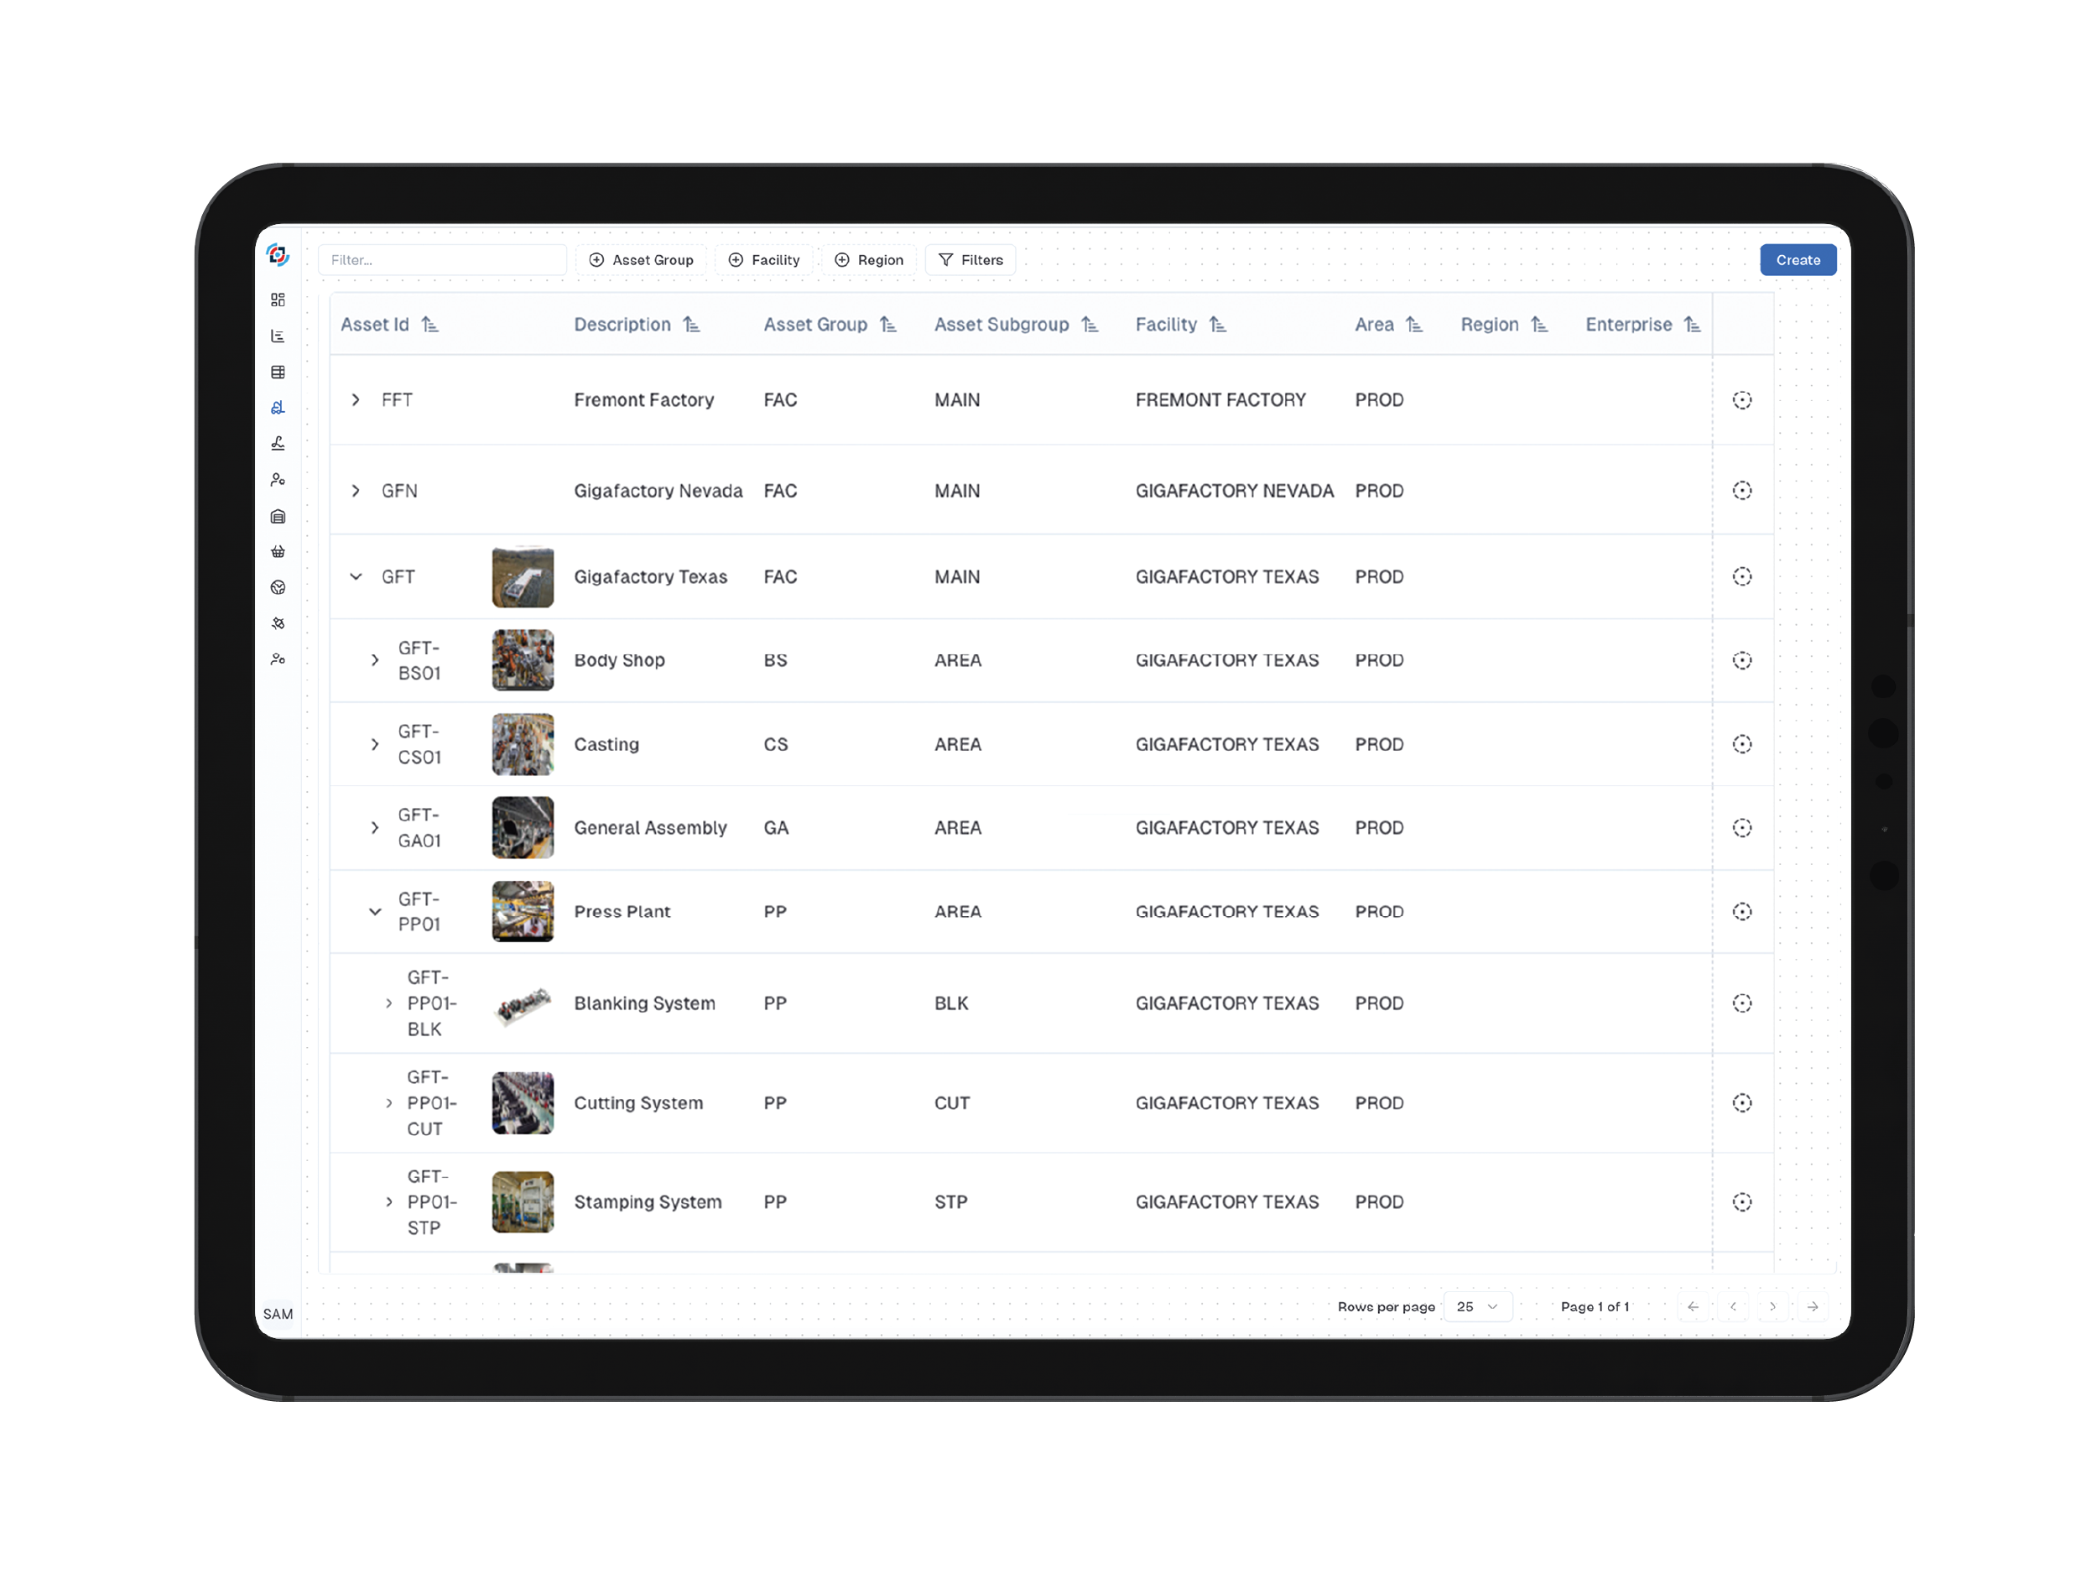Image resolution: width=2097 pixels, height=1573 pixels.
Task: Click the Filters button
Action: coord(970,260)
